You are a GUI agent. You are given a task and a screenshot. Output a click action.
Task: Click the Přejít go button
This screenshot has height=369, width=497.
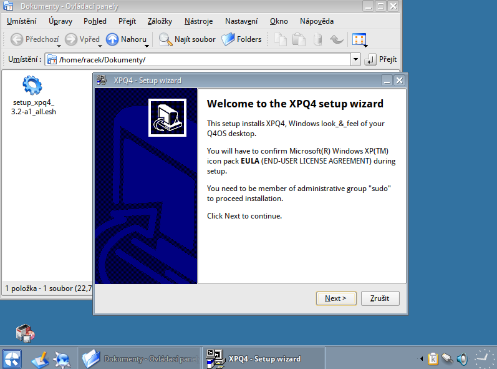pyautogui.click(x=380, y=59)
